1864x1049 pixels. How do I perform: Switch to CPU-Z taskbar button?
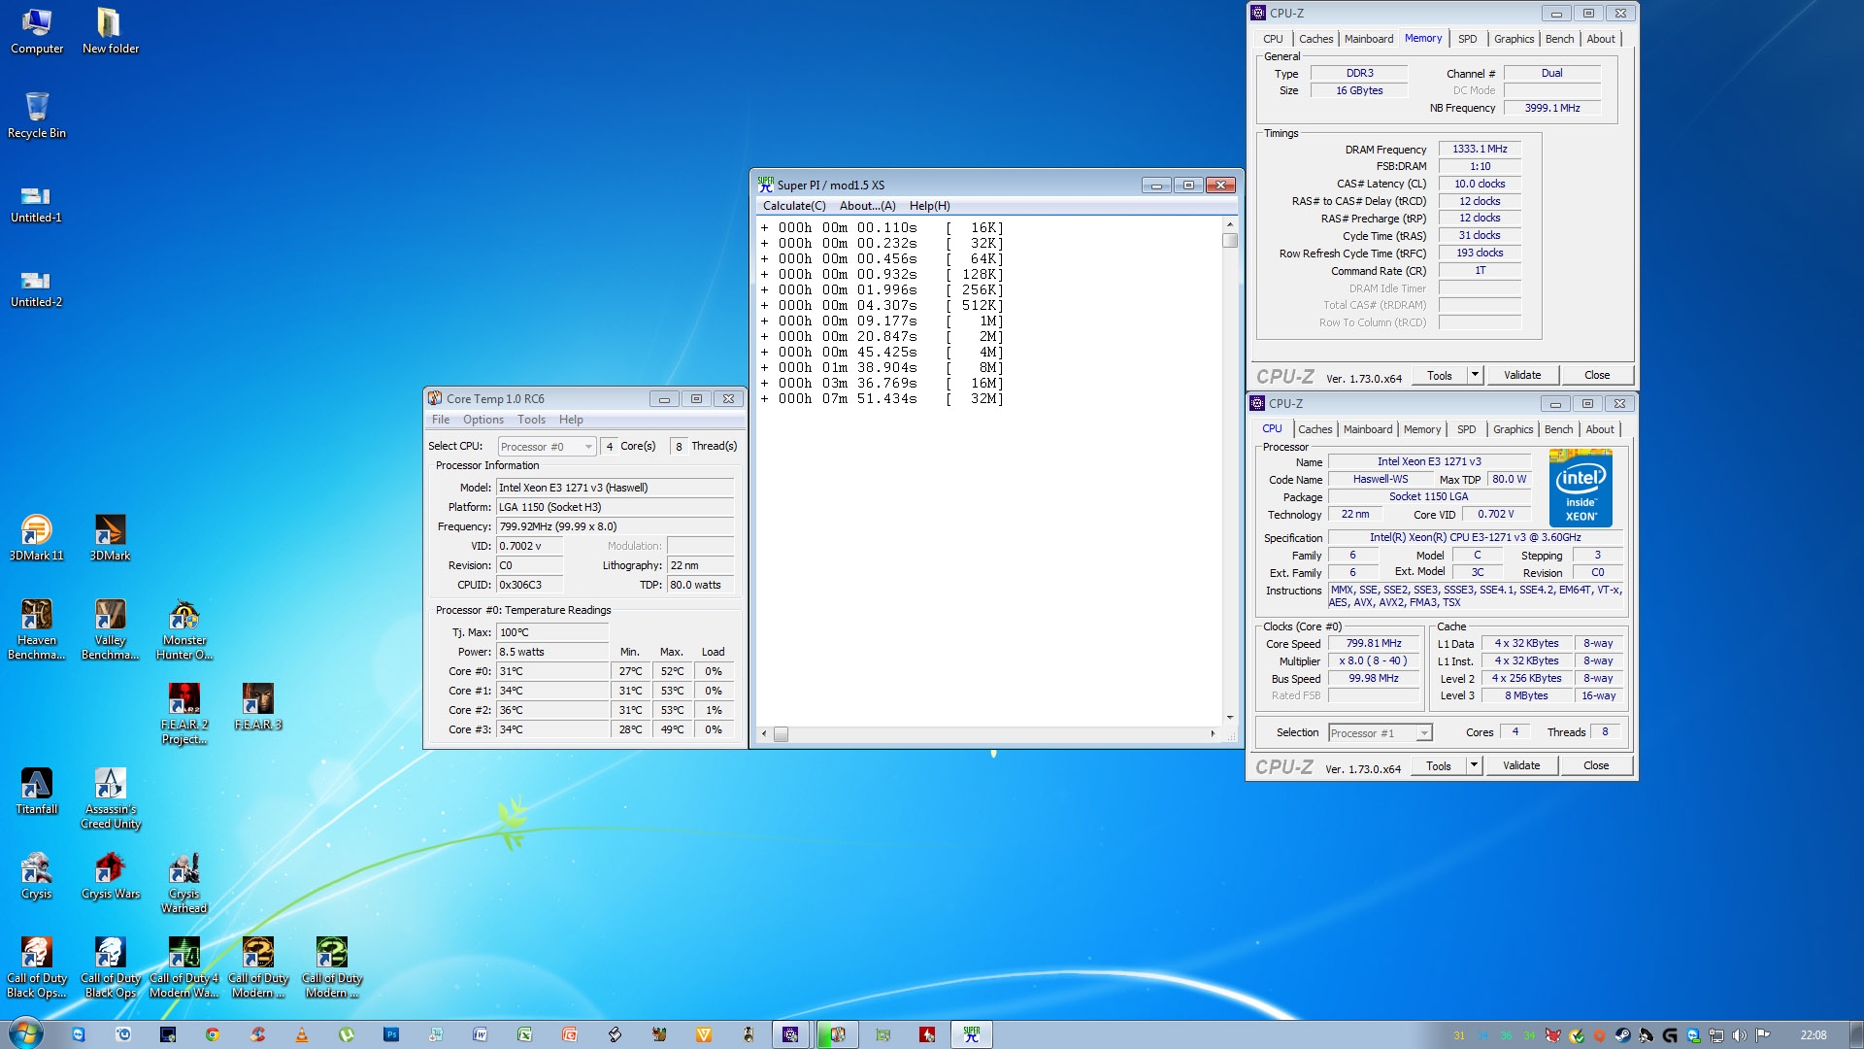tap(791, 1034)
